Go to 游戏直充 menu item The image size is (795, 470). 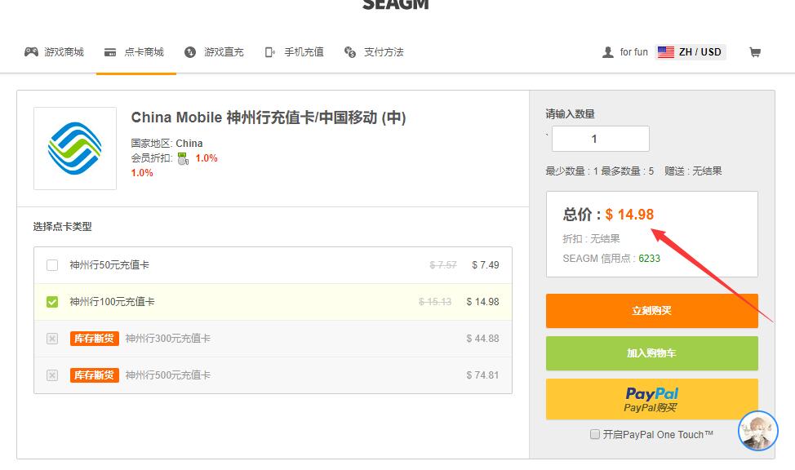coord(224,51)
